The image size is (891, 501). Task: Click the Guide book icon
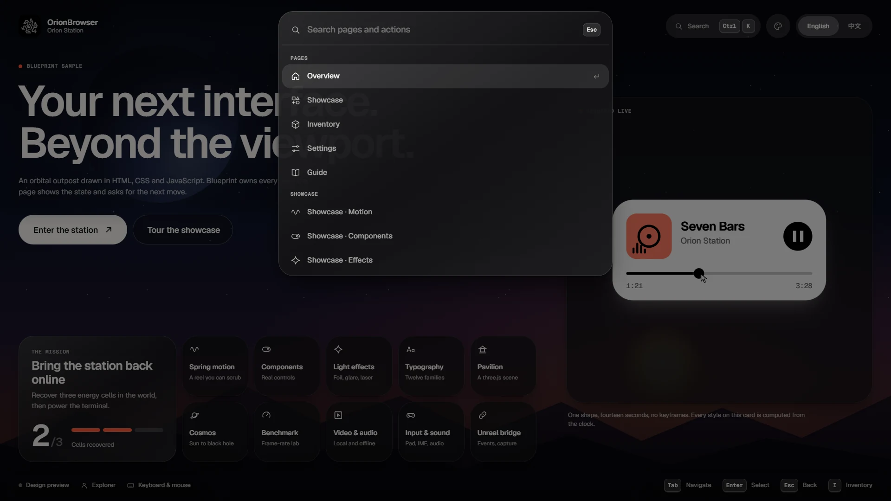point(296,173)
